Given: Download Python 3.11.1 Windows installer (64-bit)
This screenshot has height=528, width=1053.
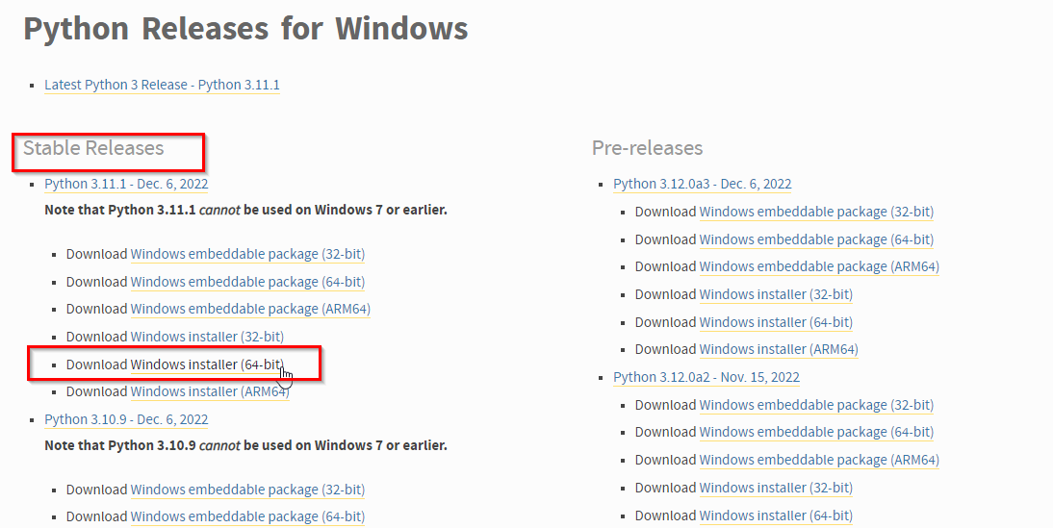Looking at the screenshot, I should (207, 365).
